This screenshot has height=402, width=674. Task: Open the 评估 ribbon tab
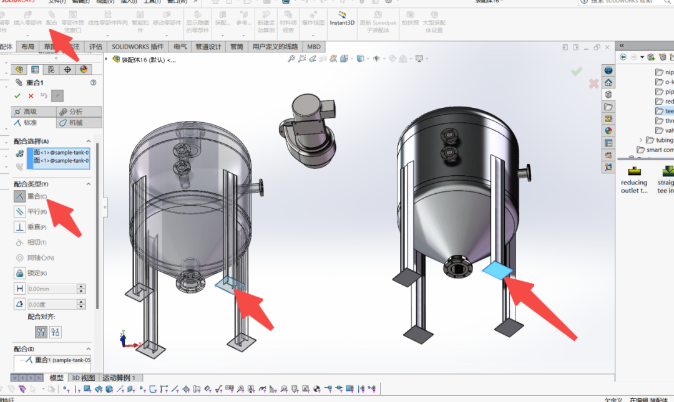point(95,46)
